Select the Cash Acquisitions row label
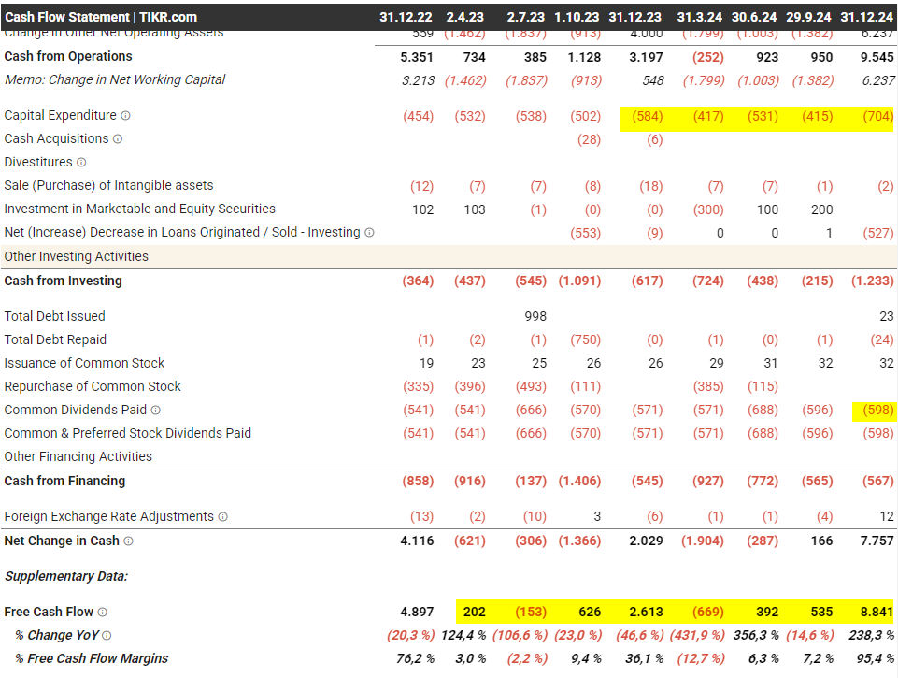Image resolution: width=898 pixels, height=678 pixels. click(x=56, y=139)
